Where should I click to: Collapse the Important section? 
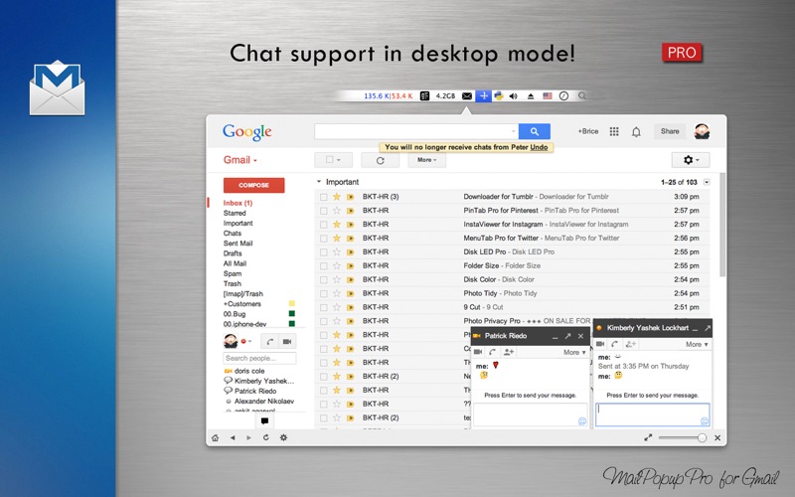click(x=319, y=182)
